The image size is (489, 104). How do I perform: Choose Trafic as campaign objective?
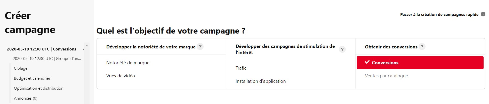(x=241, y=68)
